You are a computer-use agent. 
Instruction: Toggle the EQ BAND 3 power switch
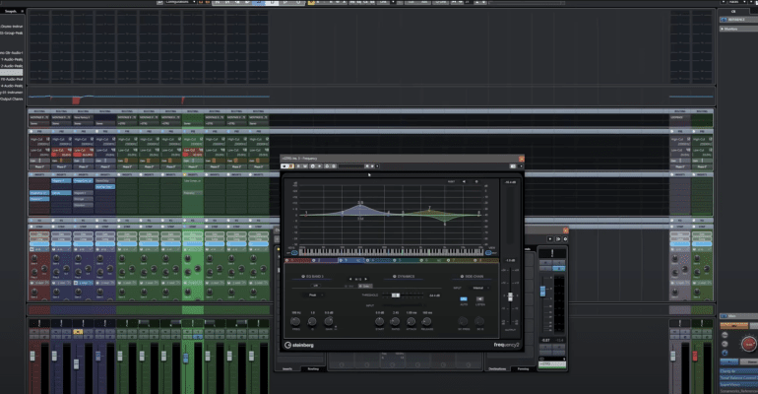[x=303, y=277]
